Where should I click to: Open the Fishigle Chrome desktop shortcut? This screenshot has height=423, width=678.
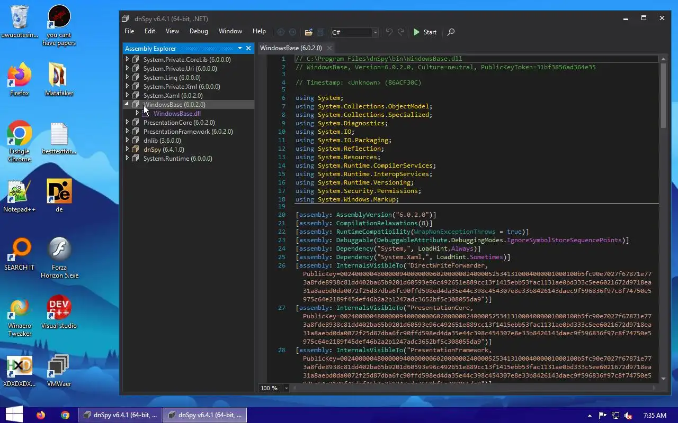[x=20, y=141]
